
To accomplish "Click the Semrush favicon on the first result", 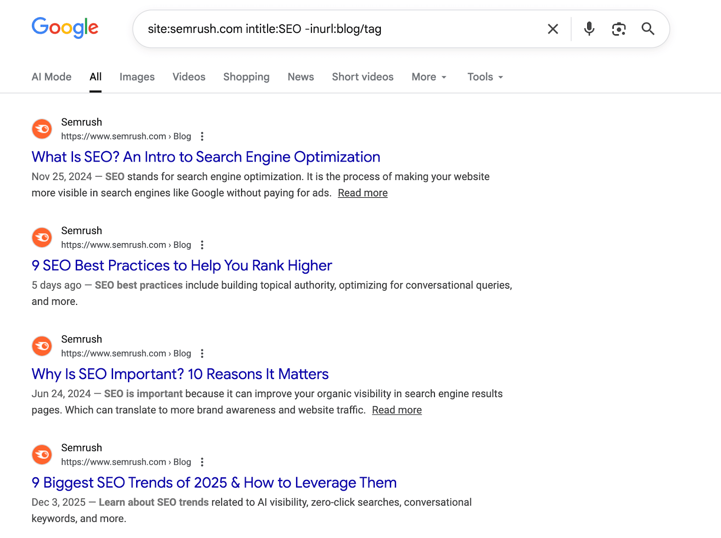I will [41, 129].
